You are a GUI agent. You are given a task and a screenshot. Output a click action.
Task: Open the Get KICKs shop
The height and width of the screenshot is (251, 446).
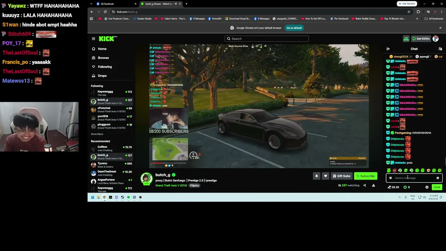click(421, 39)
